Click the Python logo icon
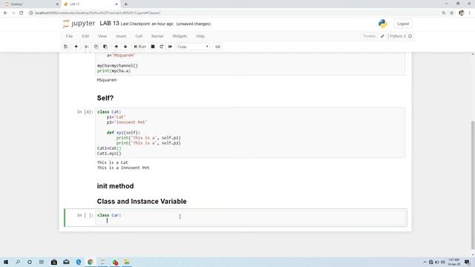Viewport: 475px width, 267px height. point(383,24)
